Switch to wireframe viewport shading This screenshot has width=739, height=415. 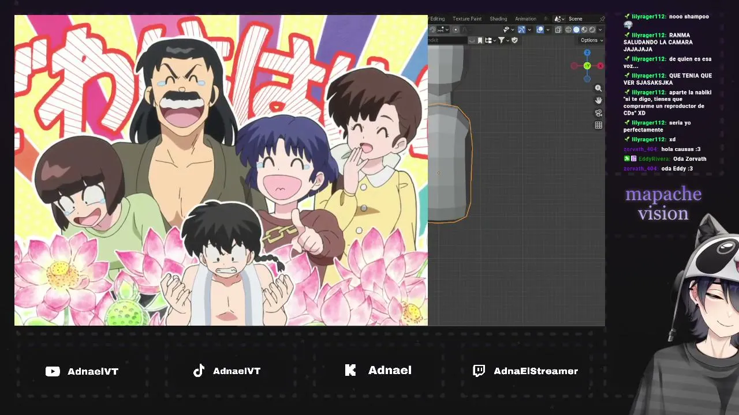(x=568, y=29)
